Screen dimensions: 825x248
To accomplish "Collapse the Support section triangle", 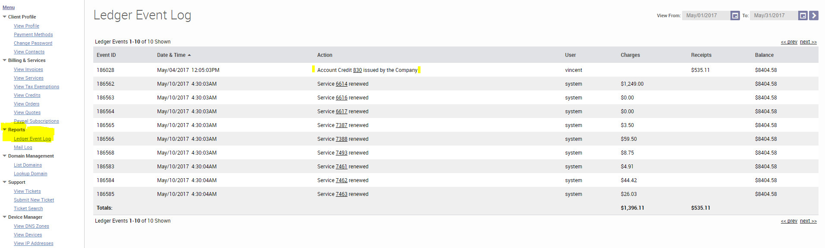I will pyautogui.click(x=5, y=182).
